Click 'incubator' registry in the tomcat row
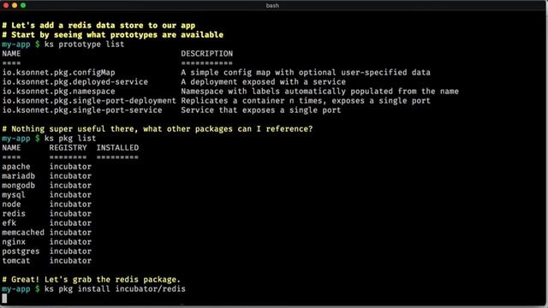 tap(70, 261)
